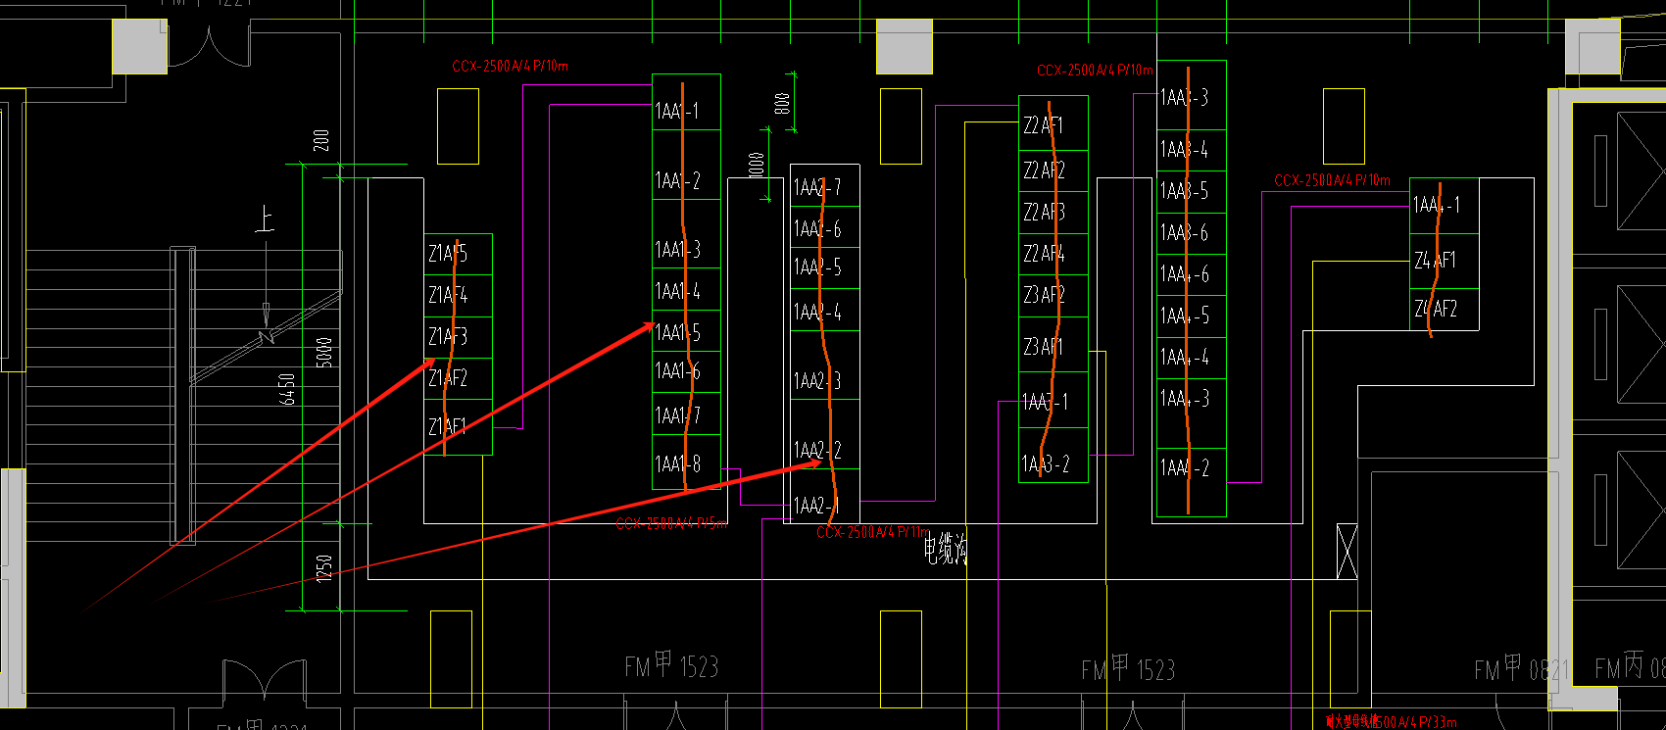1666x730 pixels.
Task: Select the 1AA1-2 cabinet text
Action: point(677,181)
